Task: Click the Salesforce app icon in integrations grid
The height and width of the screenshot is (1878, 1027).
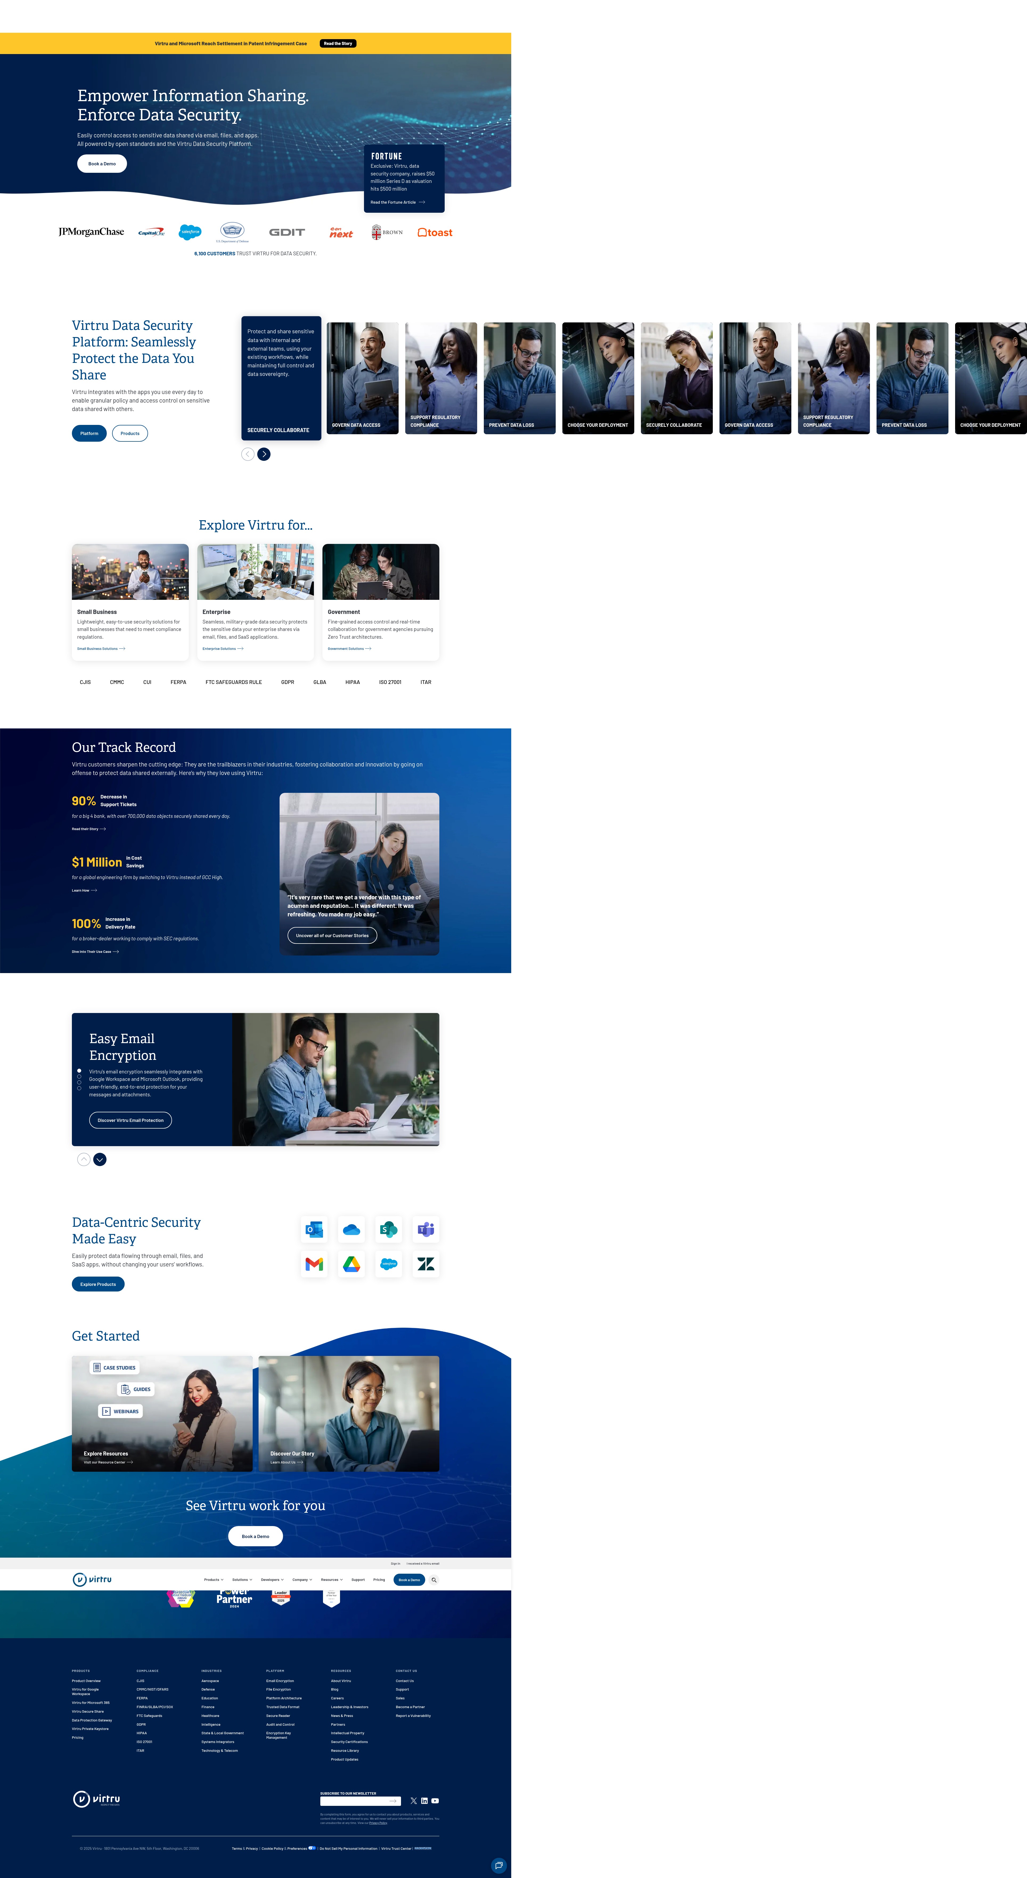Action: point(388,1264)
